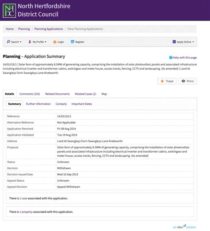This screenshot has height=231, width=210.
Task: Select the Details tab
Action: click(10, 94)
